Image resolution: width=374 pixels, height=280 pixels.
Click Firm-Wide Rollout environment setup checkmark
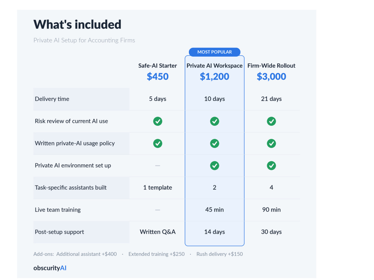click(x=272, y=165)
